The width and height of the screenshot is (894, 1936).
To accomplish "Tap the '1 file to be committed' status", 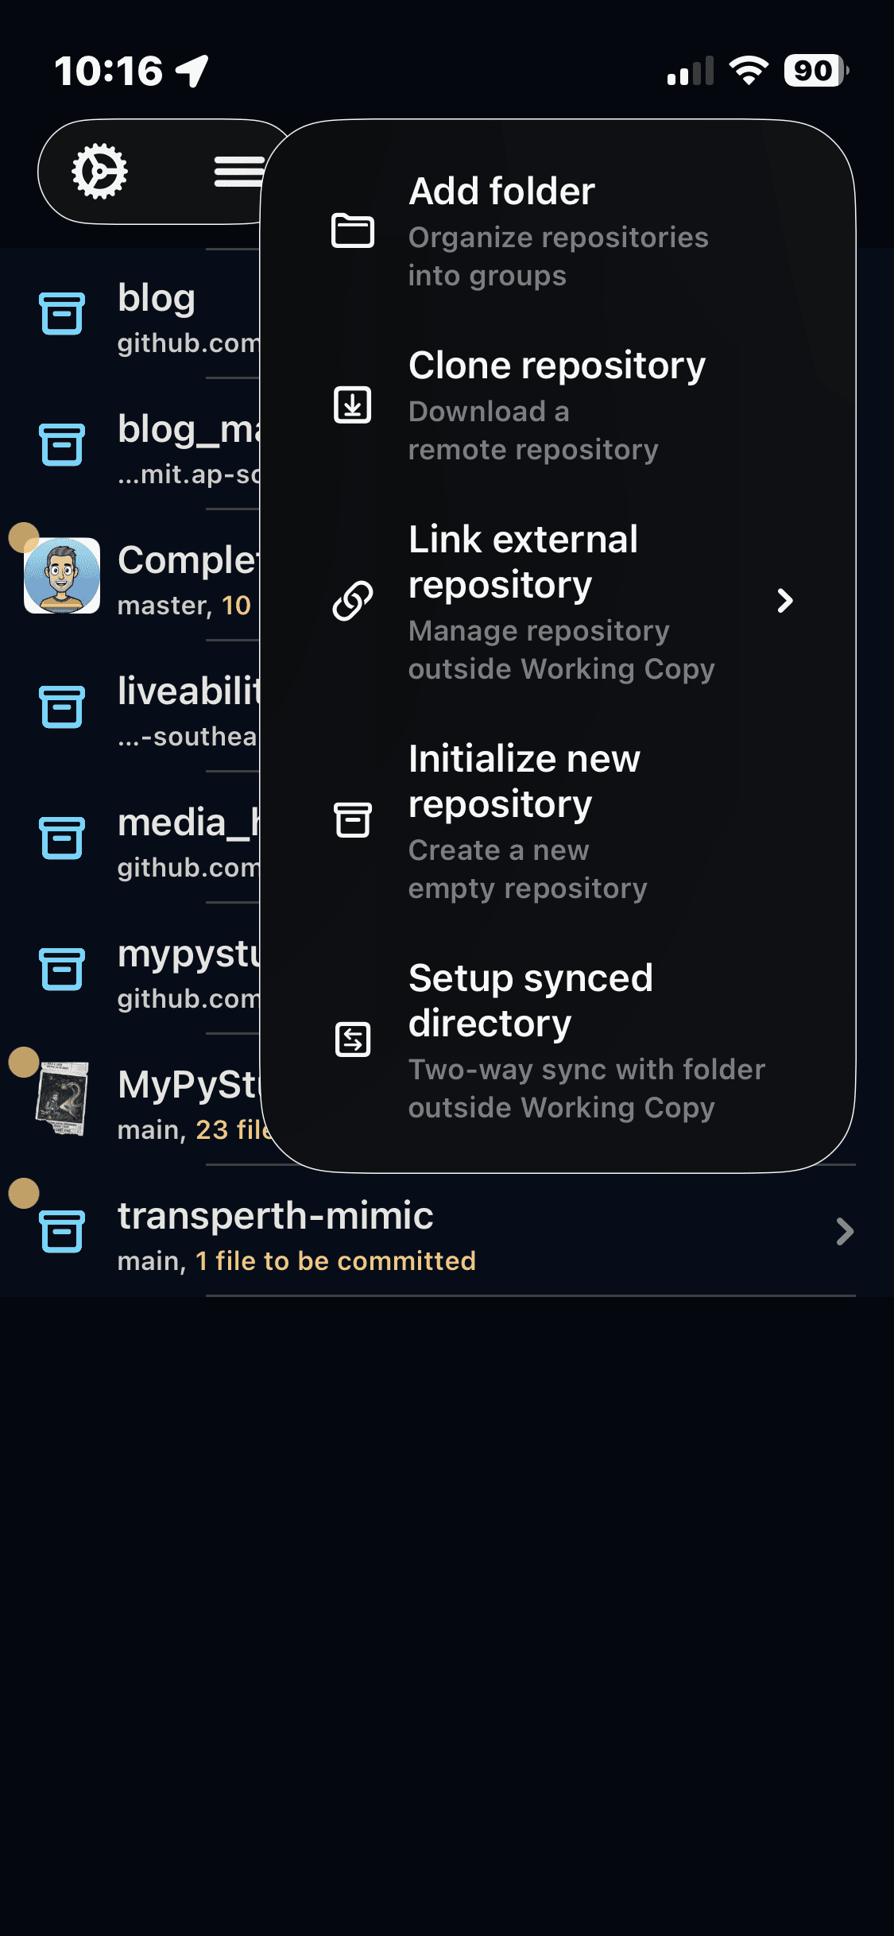I will click(x=335, y=1260).
